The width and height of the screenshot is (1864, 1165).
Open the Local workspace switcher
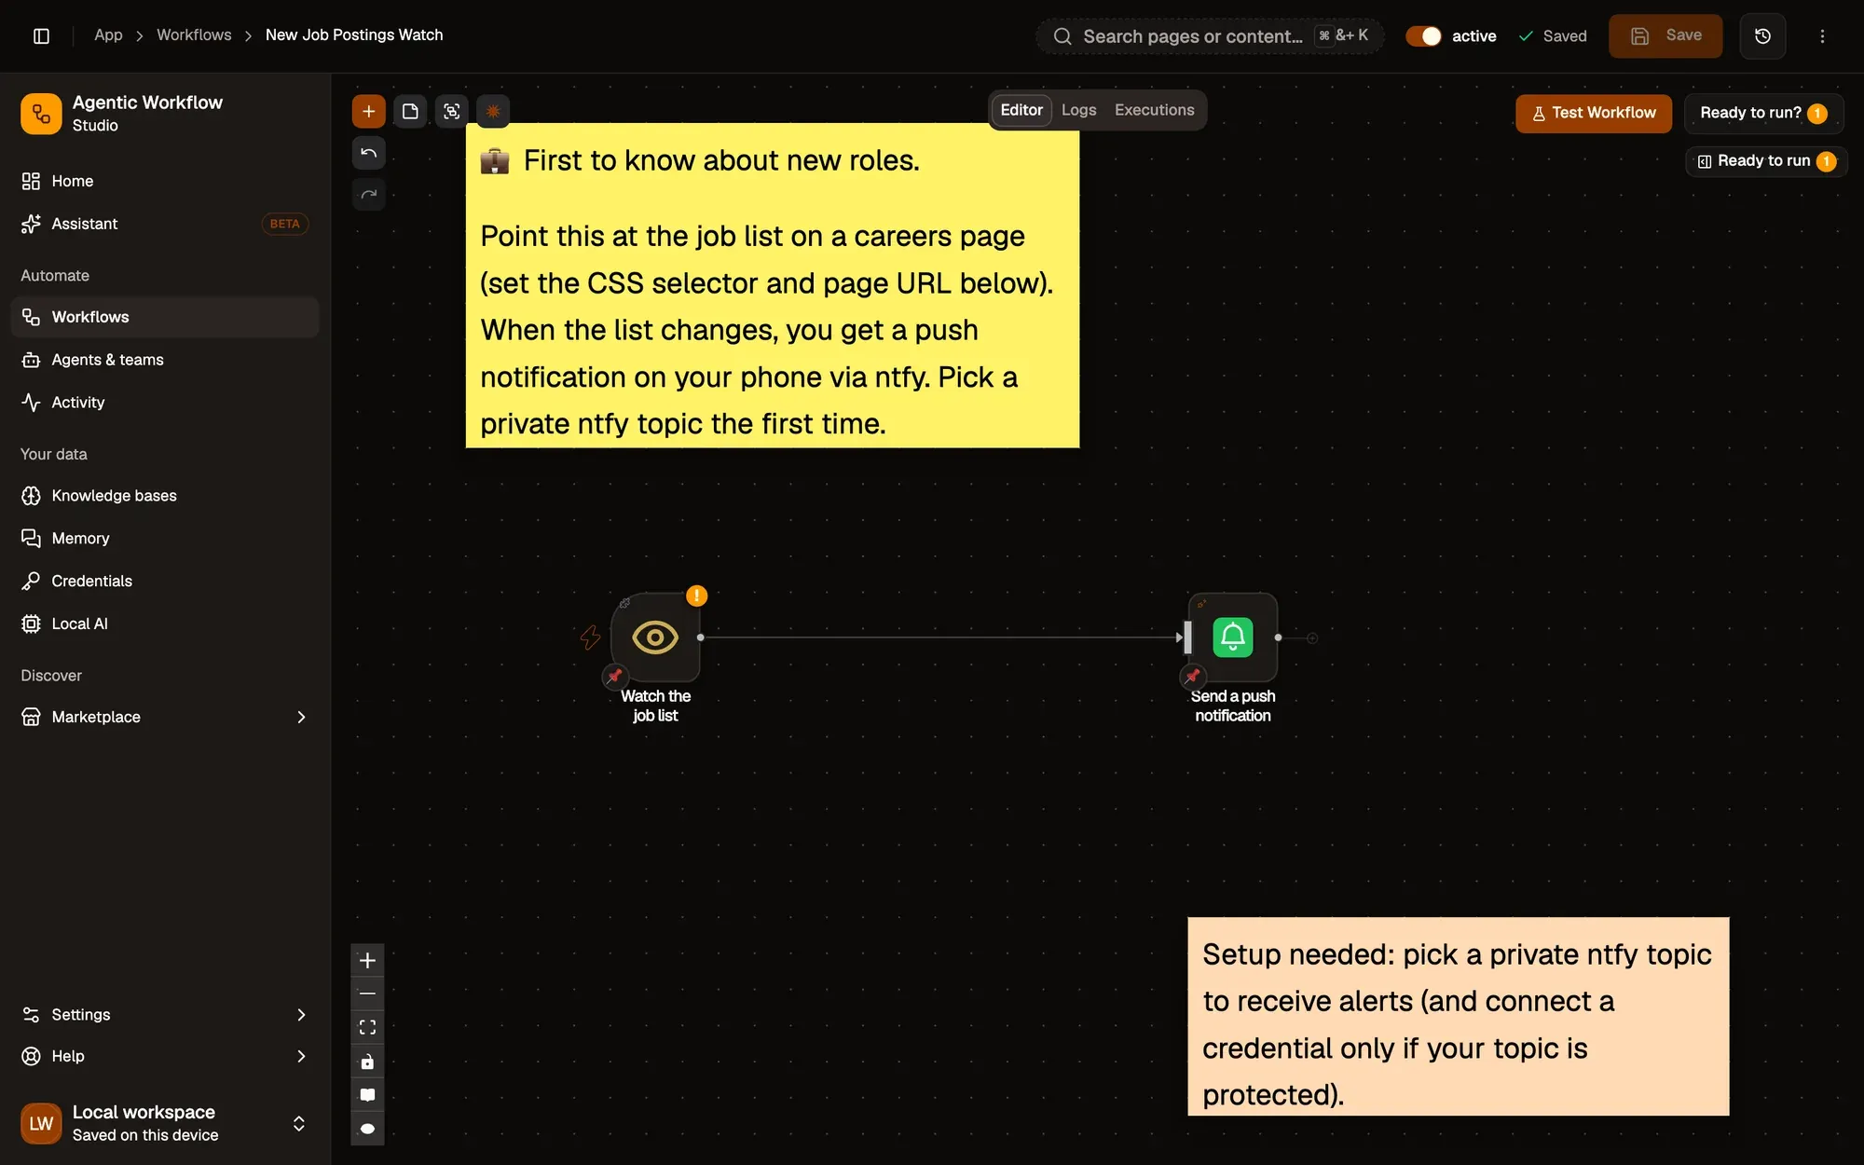click(x=165, y=1123)
